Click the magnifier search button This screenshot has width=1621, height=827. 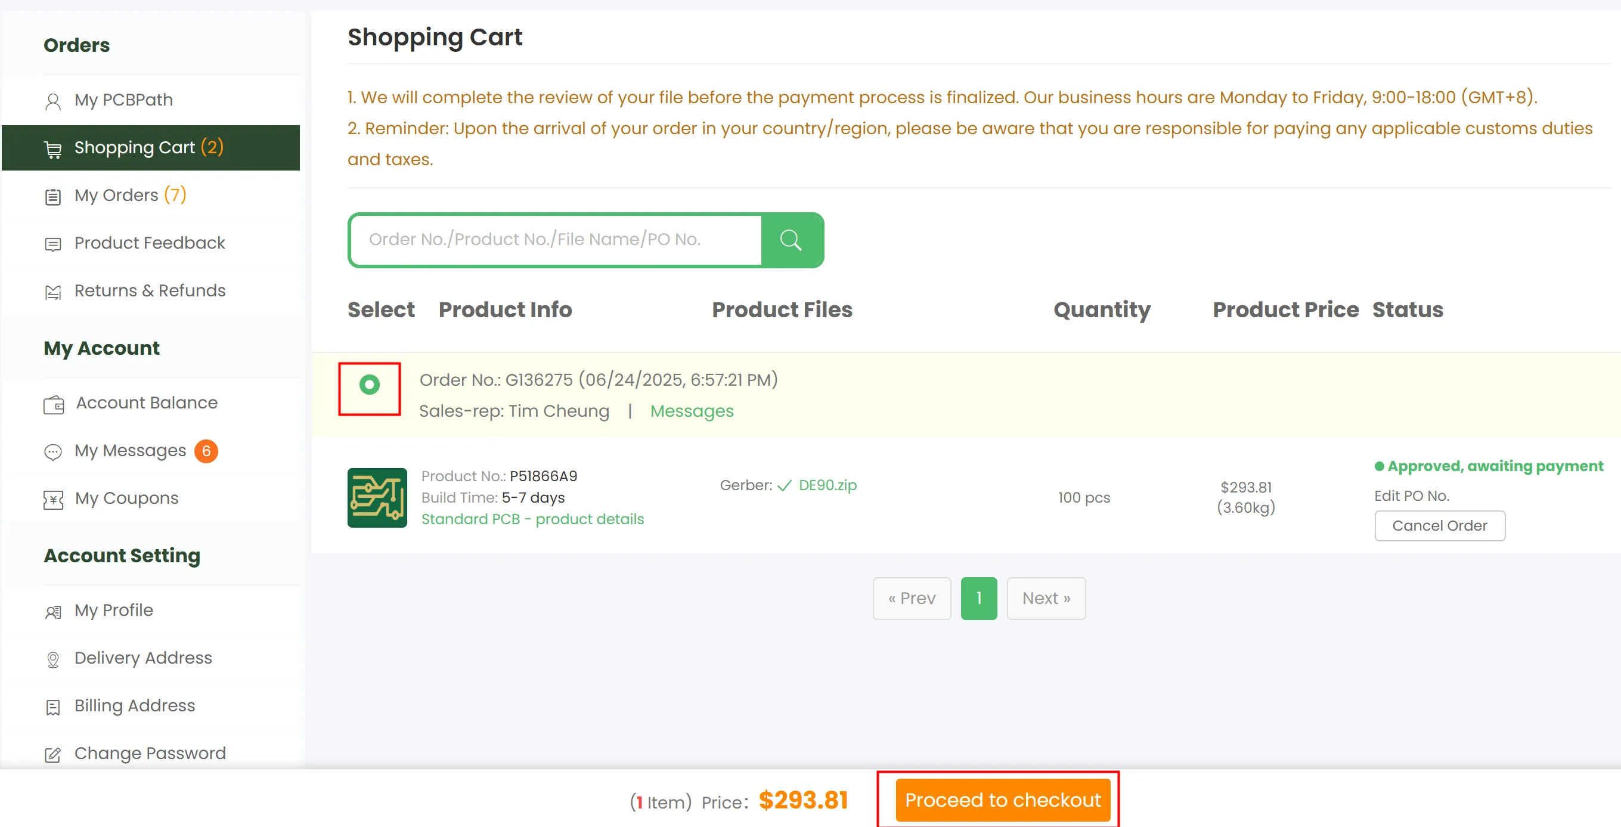coord(791,240)
